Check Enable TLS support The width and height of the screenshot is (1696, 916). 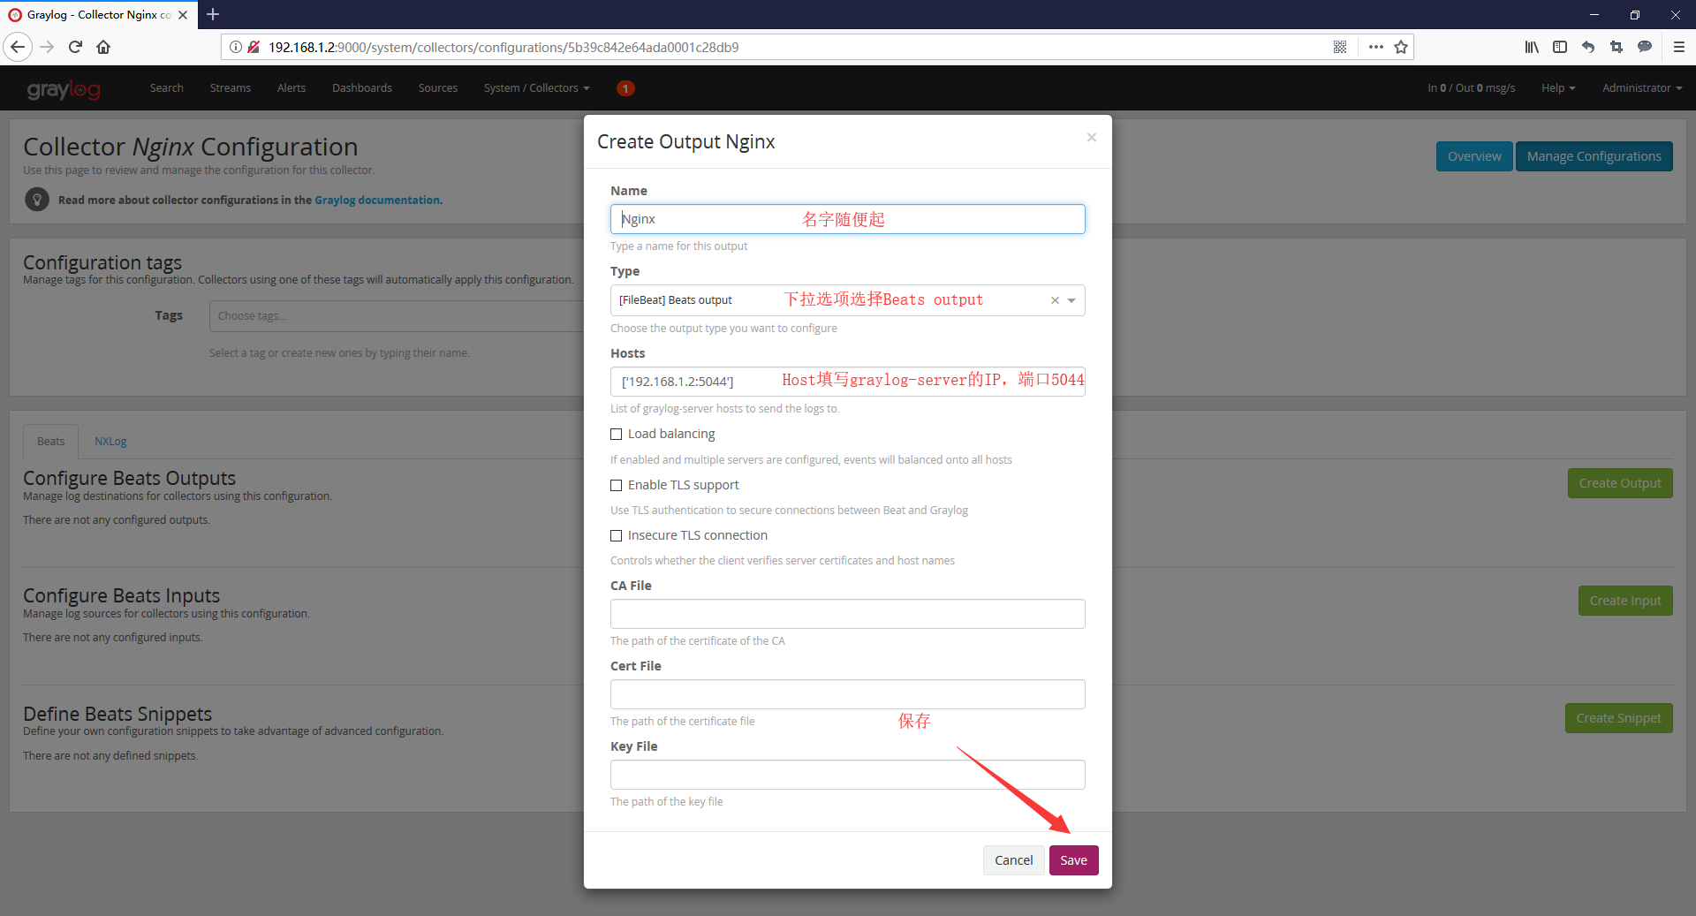tap(617, 485)
